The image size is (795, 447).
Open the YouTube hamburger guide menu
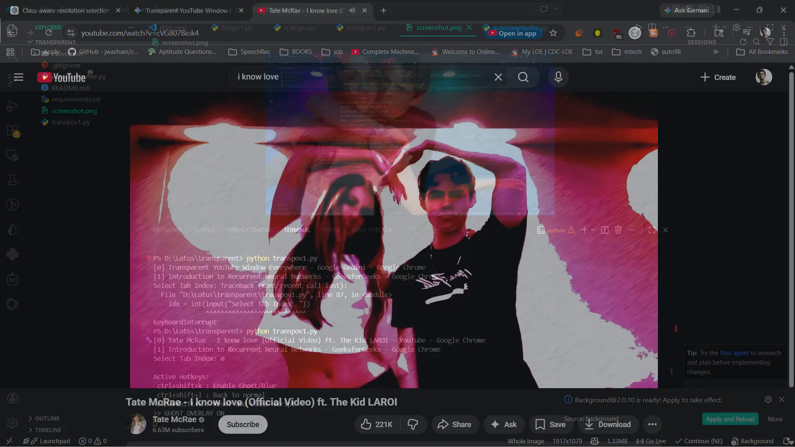click(x=18, y=77)
